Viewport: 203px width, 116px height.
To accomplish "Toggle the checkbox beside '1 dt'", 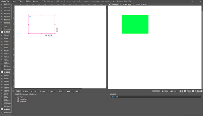I will pyautogui.click(x=113, y=97).
